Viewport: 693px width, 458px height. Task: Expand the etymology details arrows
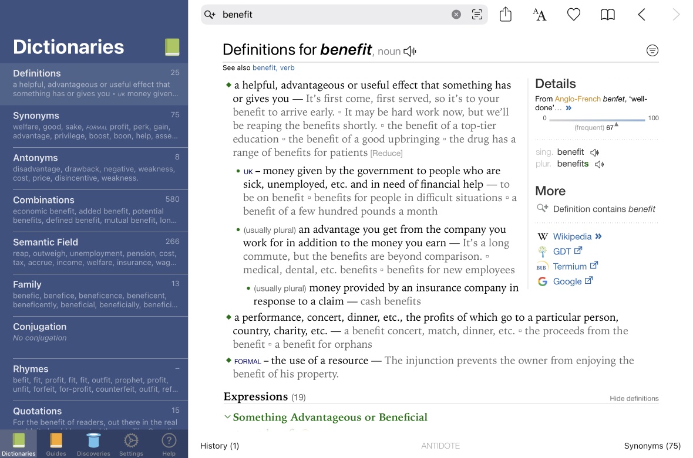[568, 108]
